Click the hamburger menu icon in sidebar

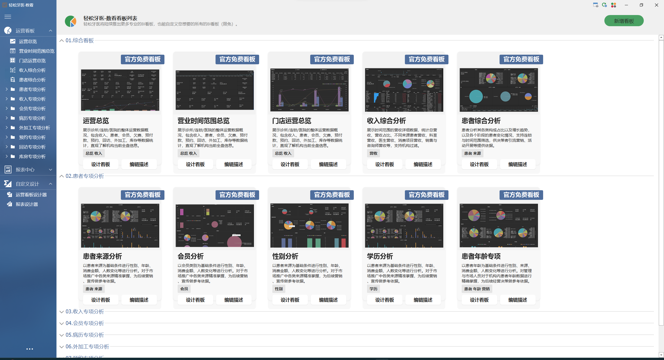(x=8, y=17)
